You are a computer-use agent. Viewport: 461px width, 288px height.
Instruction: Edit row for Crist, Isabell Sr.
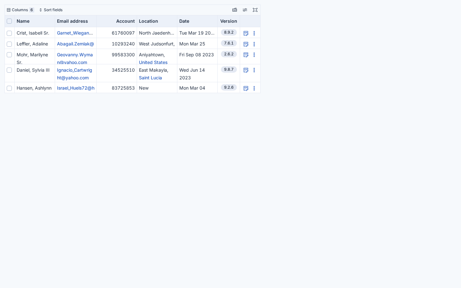click(246, 33)
